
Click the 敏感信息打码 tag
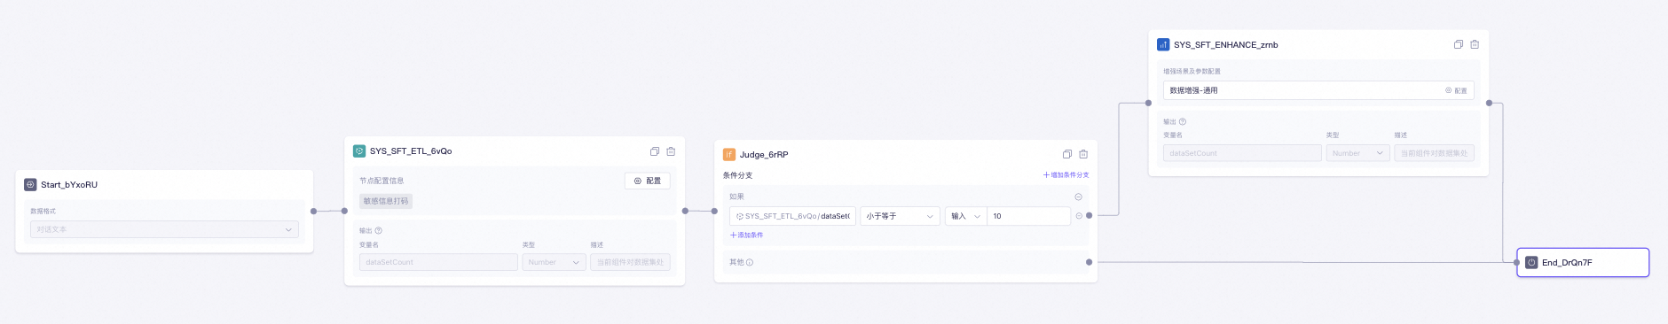point(386,201)
